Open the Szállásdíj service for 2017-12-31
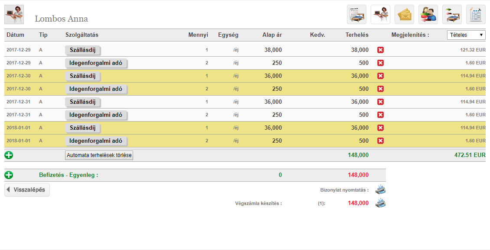 (x=83, y=102)
